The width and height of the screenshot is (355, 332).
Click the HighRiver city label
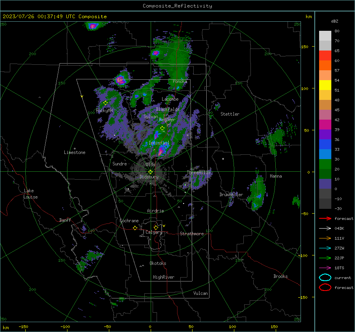coord(164,277)
